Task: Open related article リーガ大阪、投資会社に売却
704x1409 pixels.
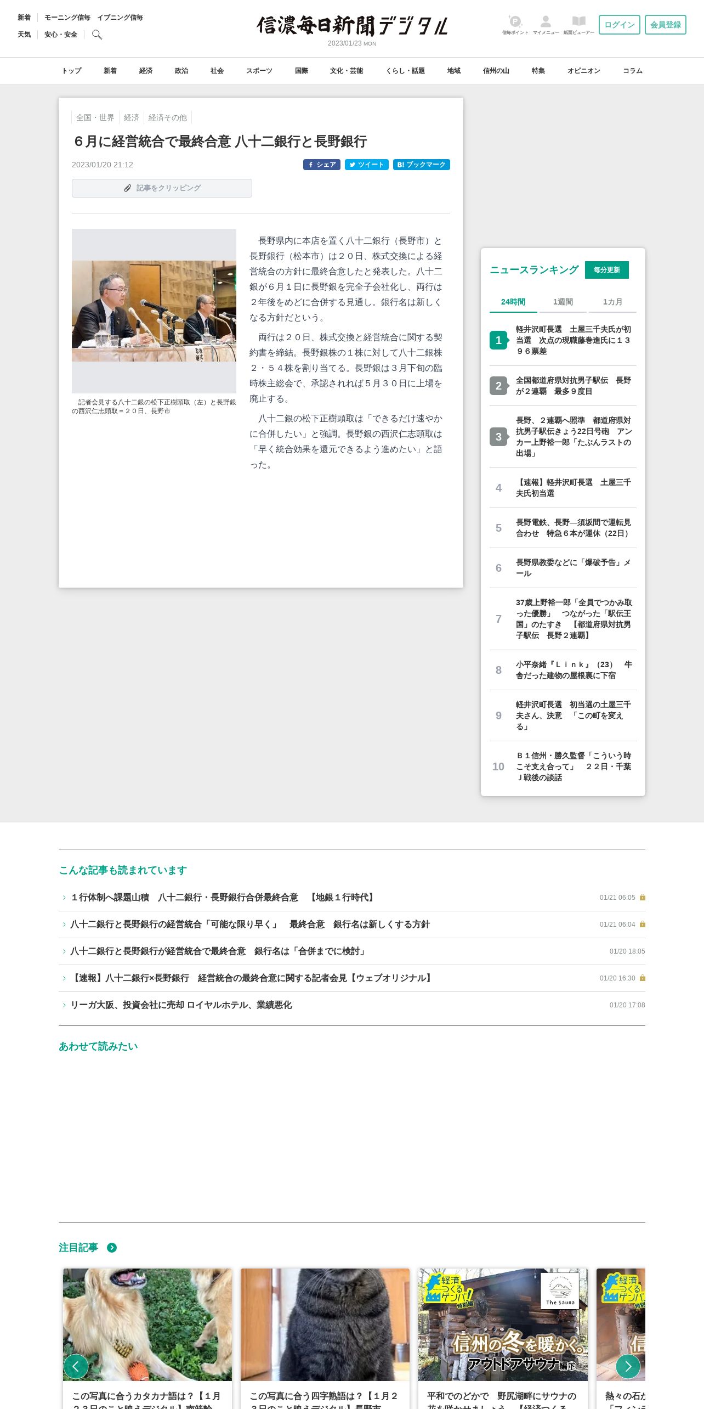Action: 352,1005
